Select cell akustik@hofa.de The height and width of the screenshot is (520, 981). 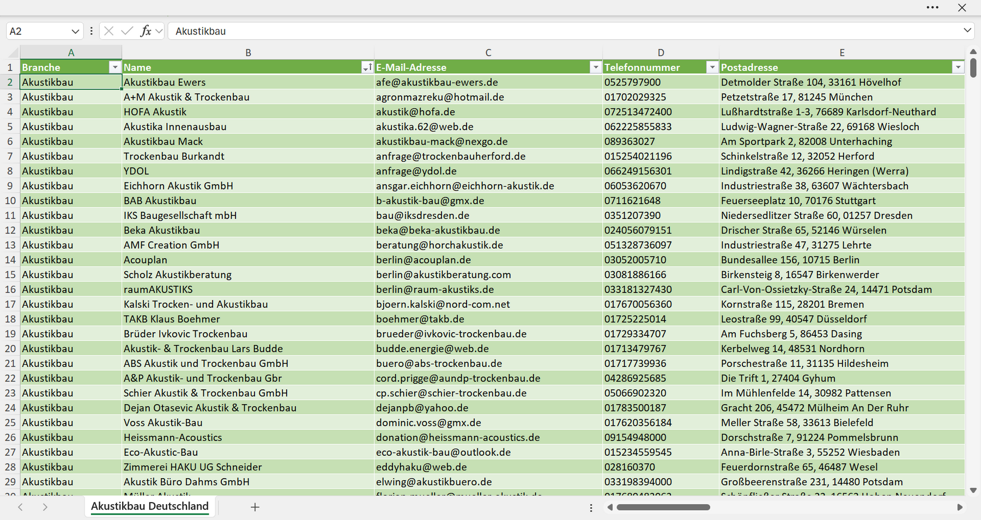(488, 112)
